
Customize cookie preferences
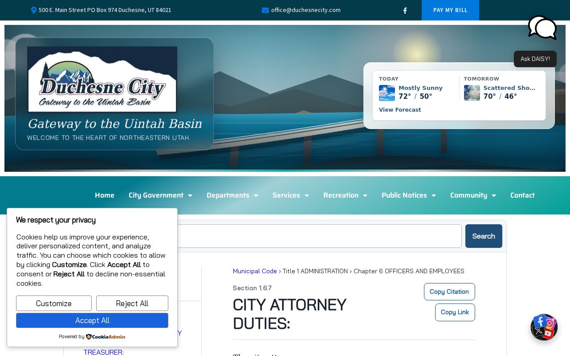(54, 303)
